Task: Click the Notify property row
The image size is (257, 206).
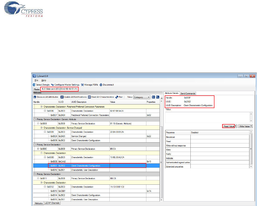Action: click(x=208, y=154)
